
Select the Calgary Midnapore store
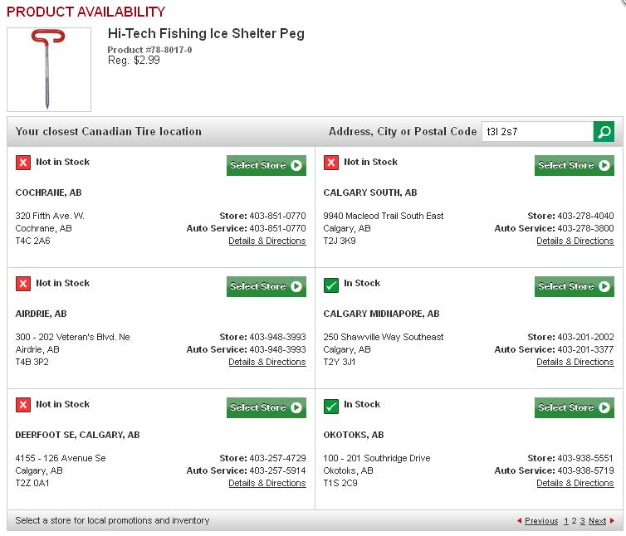point(574,287)
